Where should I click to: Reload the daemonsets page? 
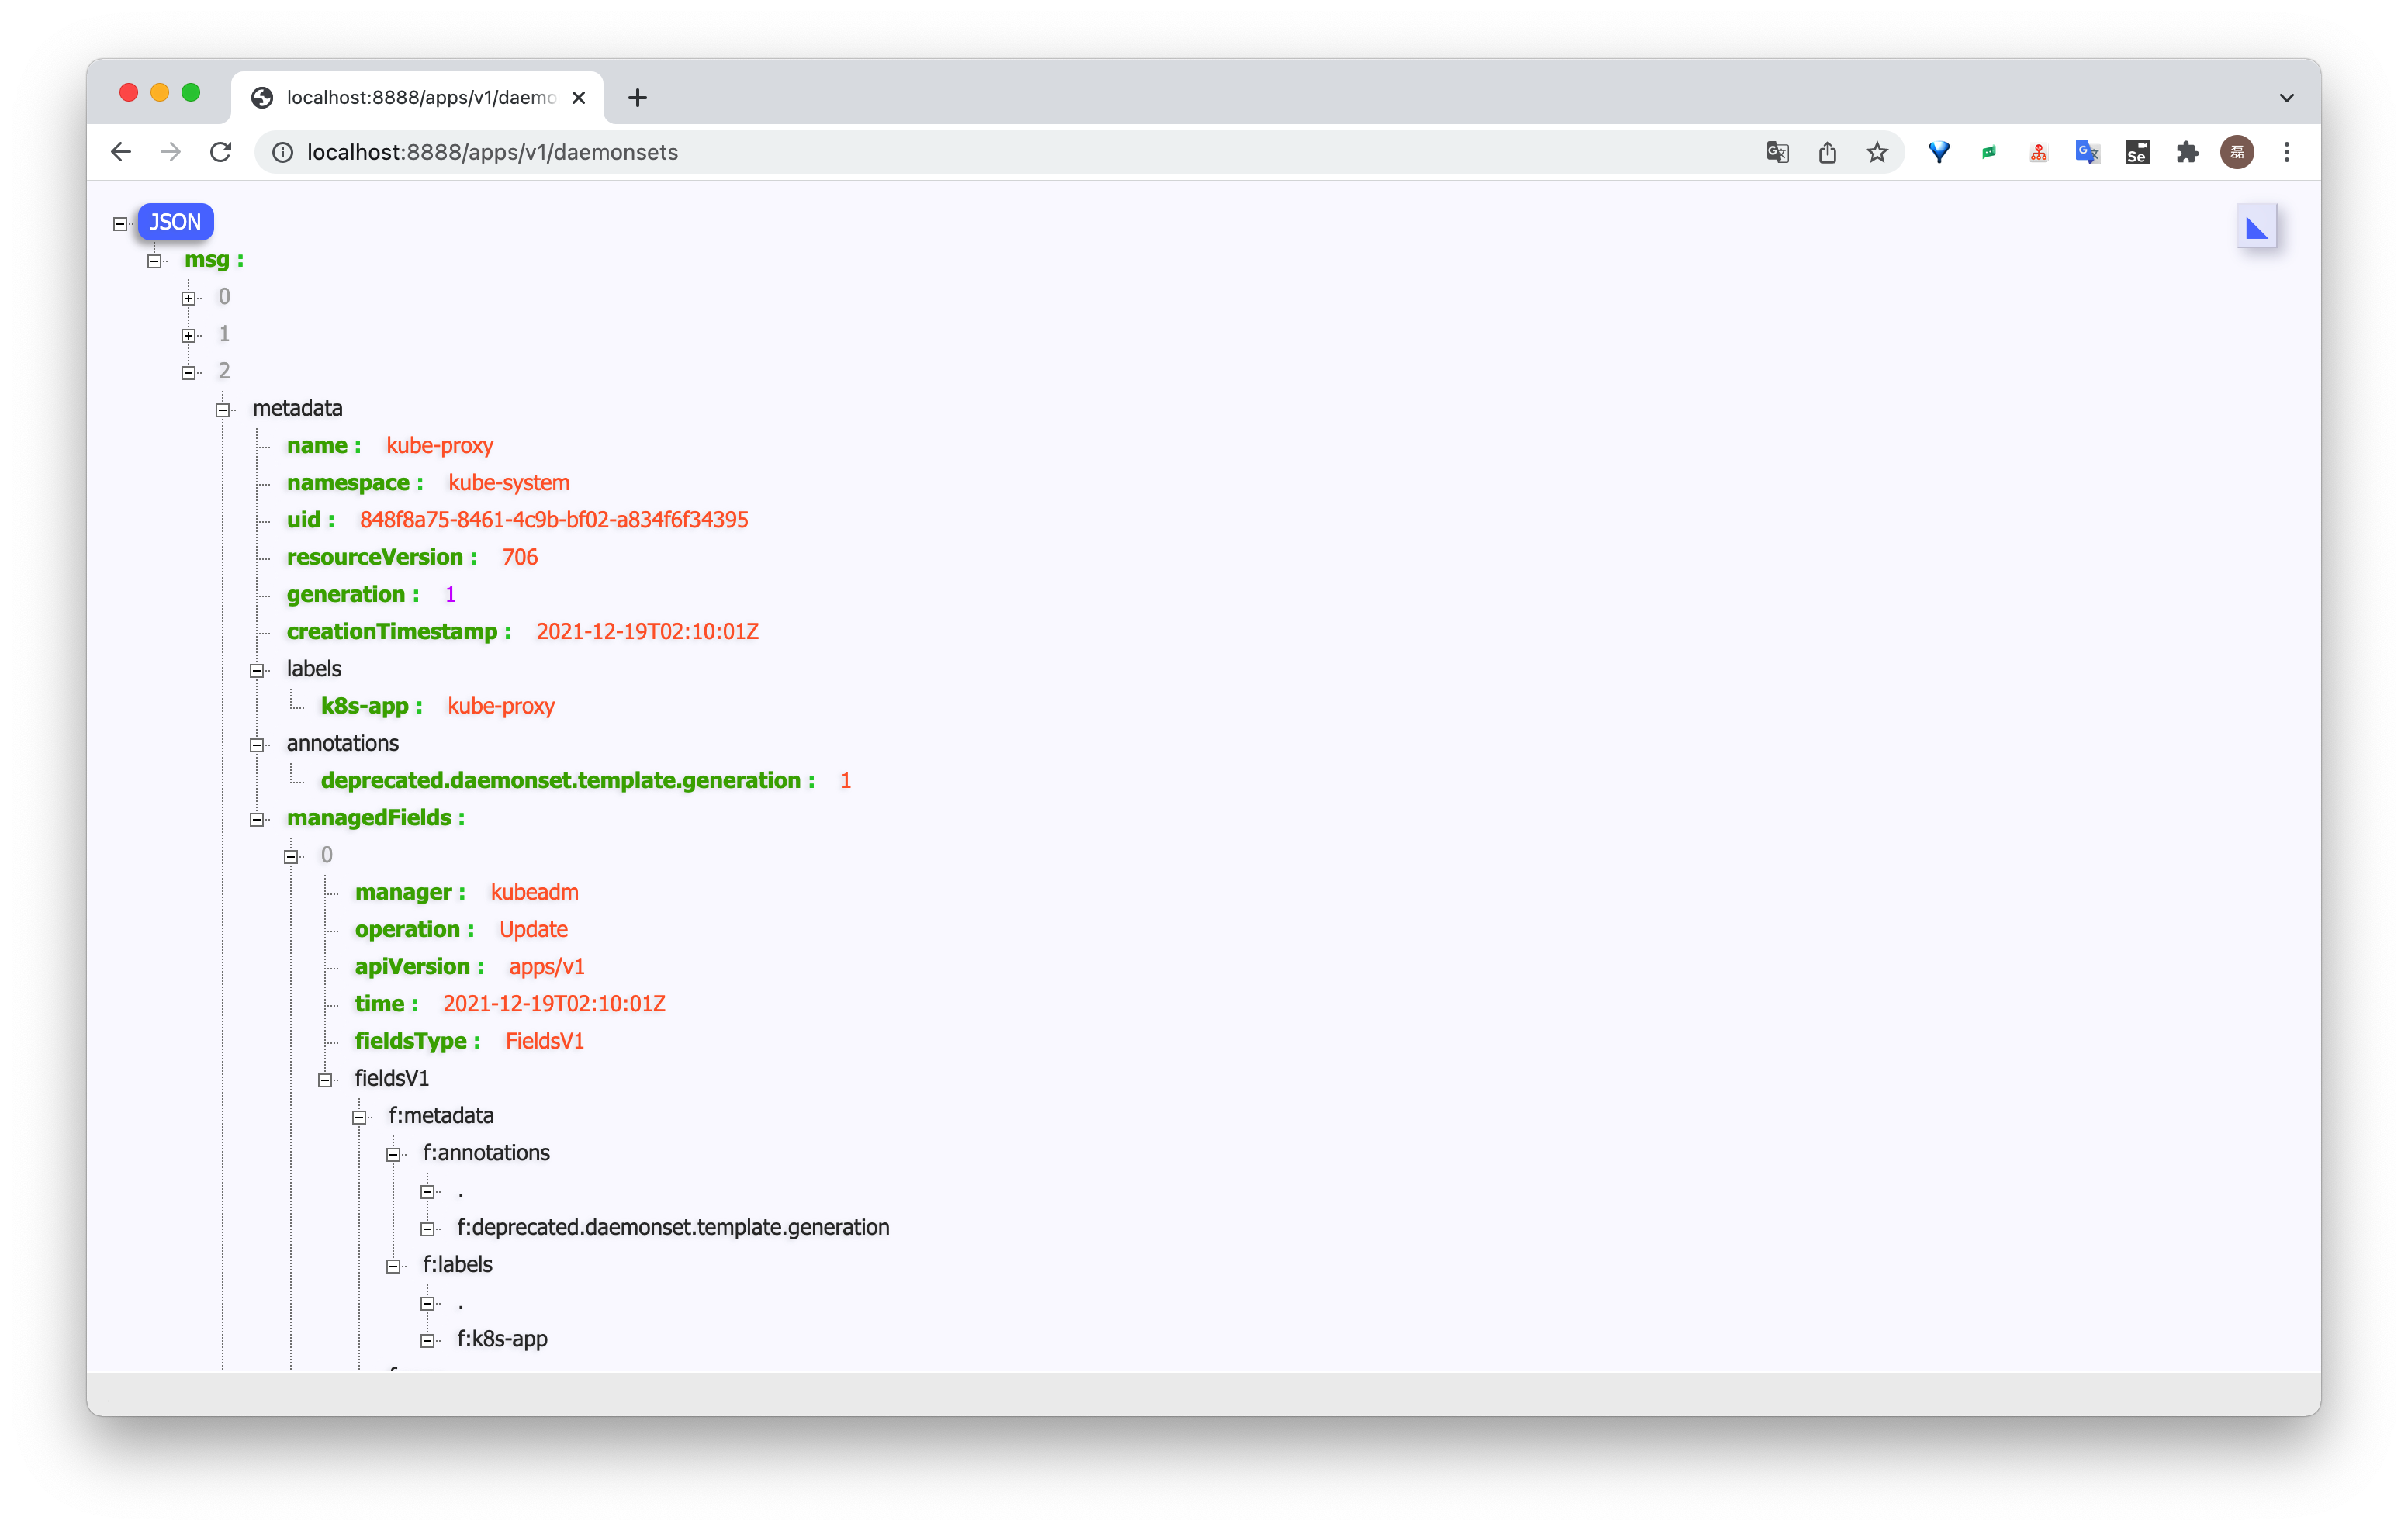click(221, 152)
